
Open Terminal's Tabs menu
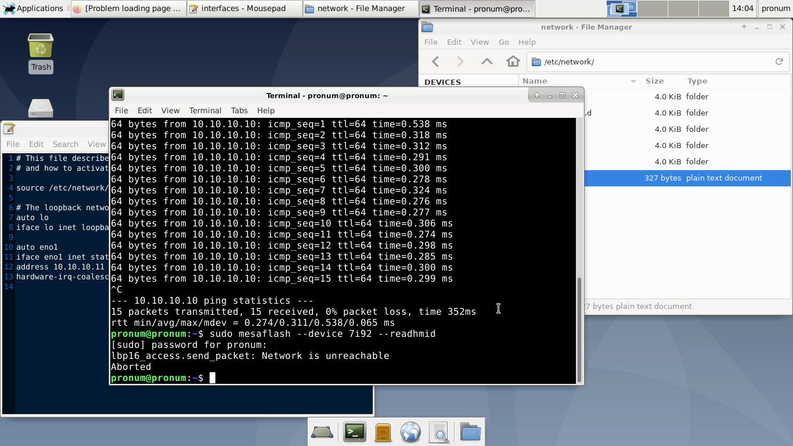(239, 110)
